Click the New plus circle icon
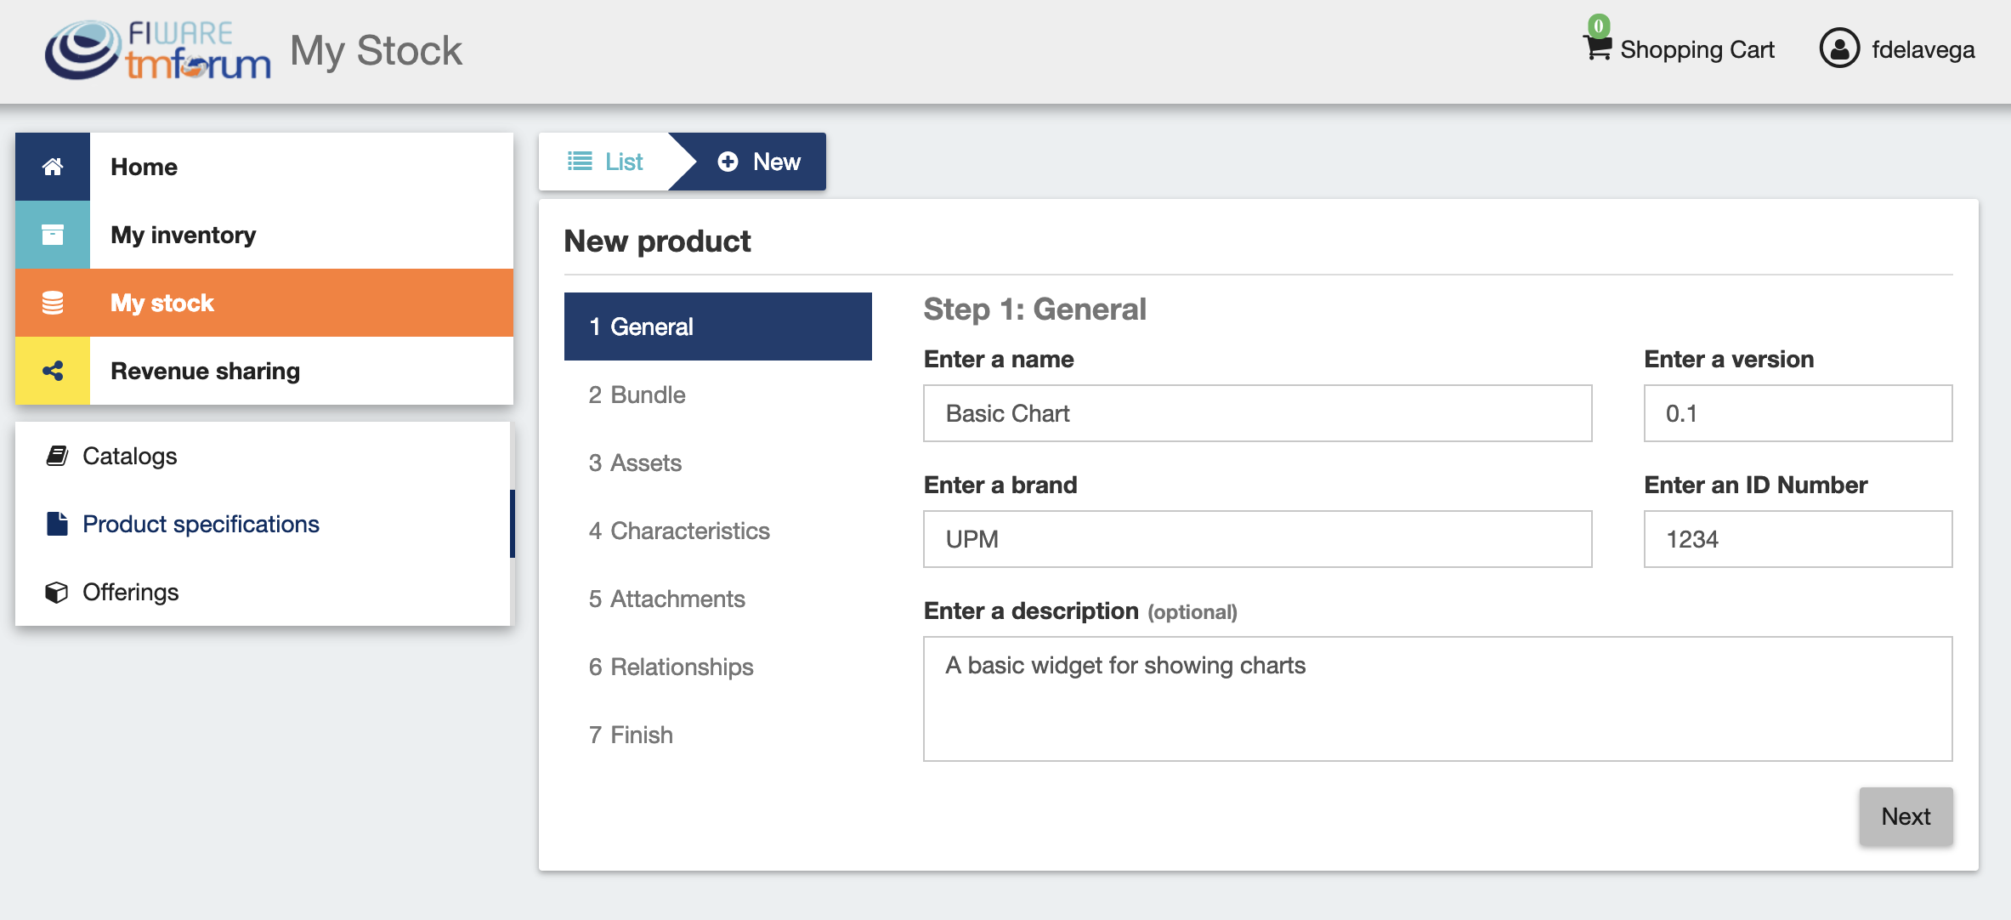Screen dimensions: 2011x920 (x=728, y=162)
